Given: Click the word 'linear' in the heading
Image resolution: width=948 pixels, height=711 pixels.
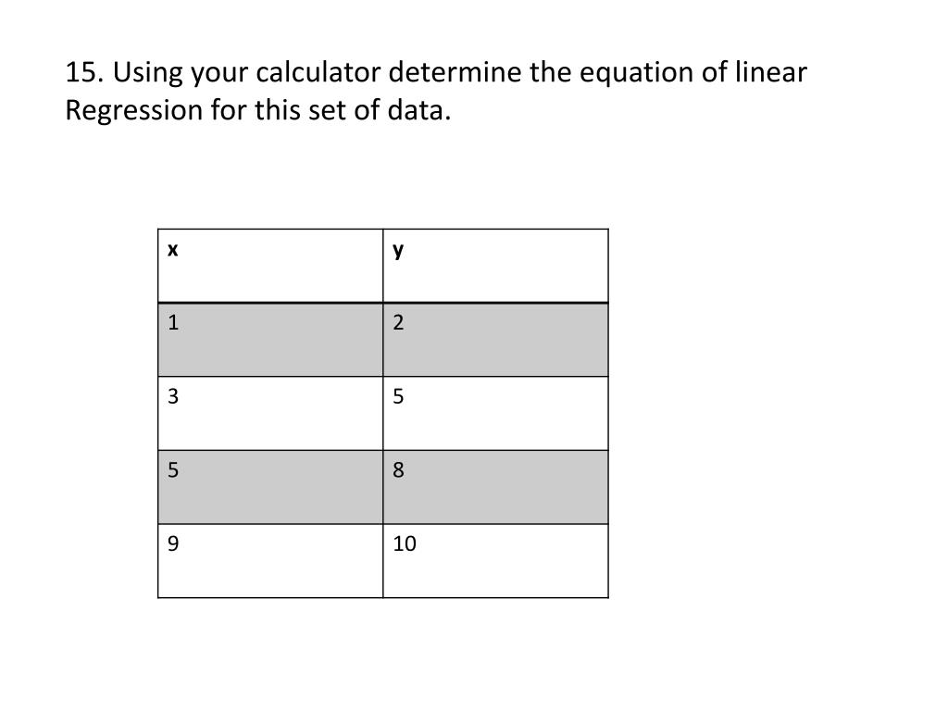Looking at the screenshot, I should [x=771, y=72].
